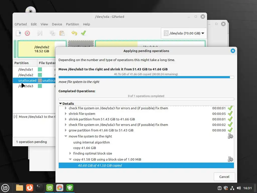Click the unallocated gray color square

[x=40, y=80]
